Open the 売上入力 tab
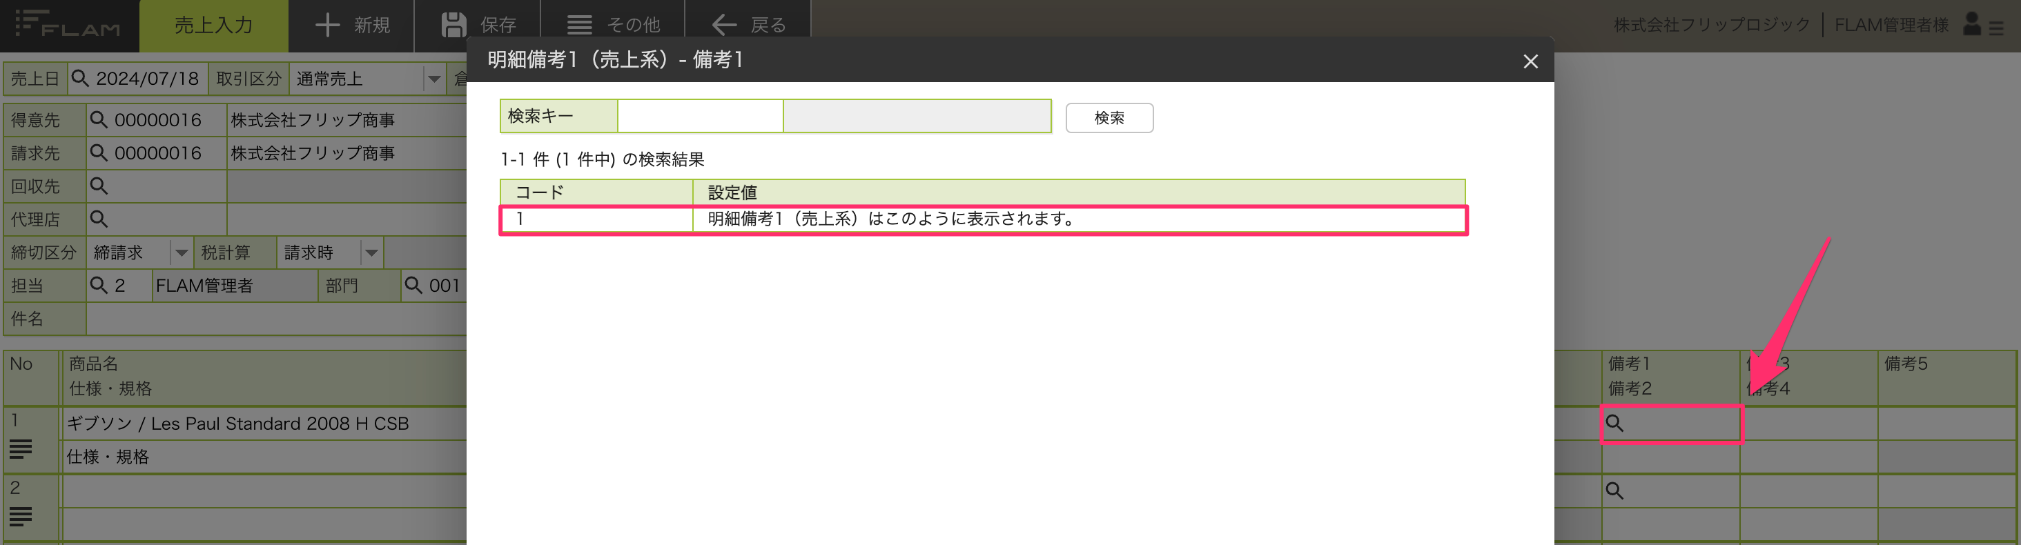The width and height of the screenshot is (2021, 545). point(213,25)
